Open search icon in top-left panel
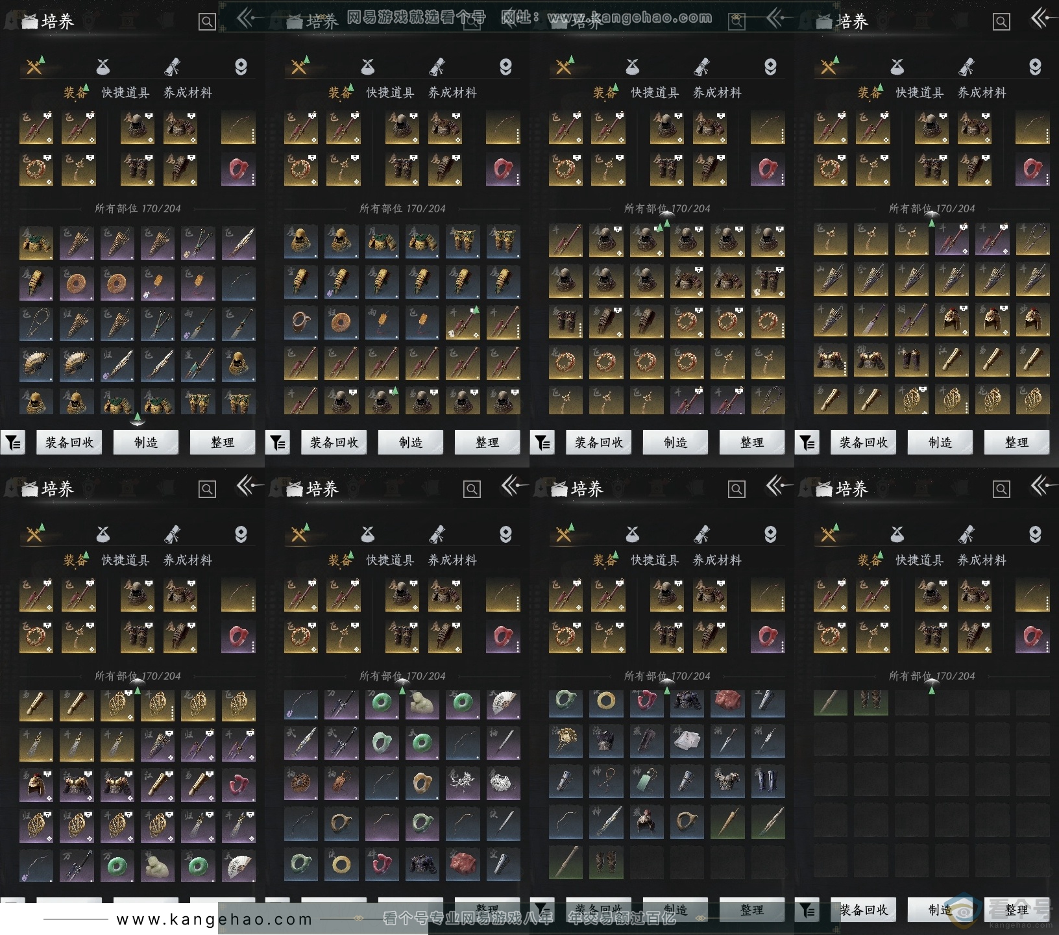Image resolution: width=1059 pixels, height=935 pixels. click(207, 22)
